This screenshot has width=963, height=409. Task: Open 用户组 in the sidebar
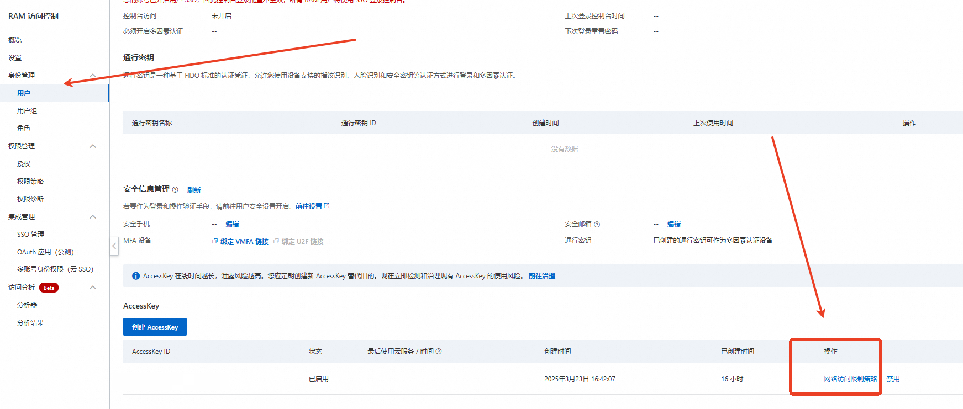(x=27, y=111)
